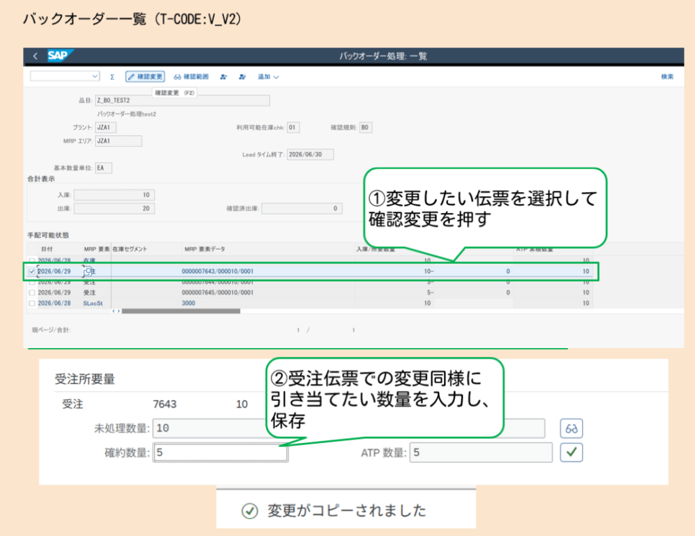Click the SLocSt MRP element cell
Screen dimensions: 695x536
coord(92,303)
